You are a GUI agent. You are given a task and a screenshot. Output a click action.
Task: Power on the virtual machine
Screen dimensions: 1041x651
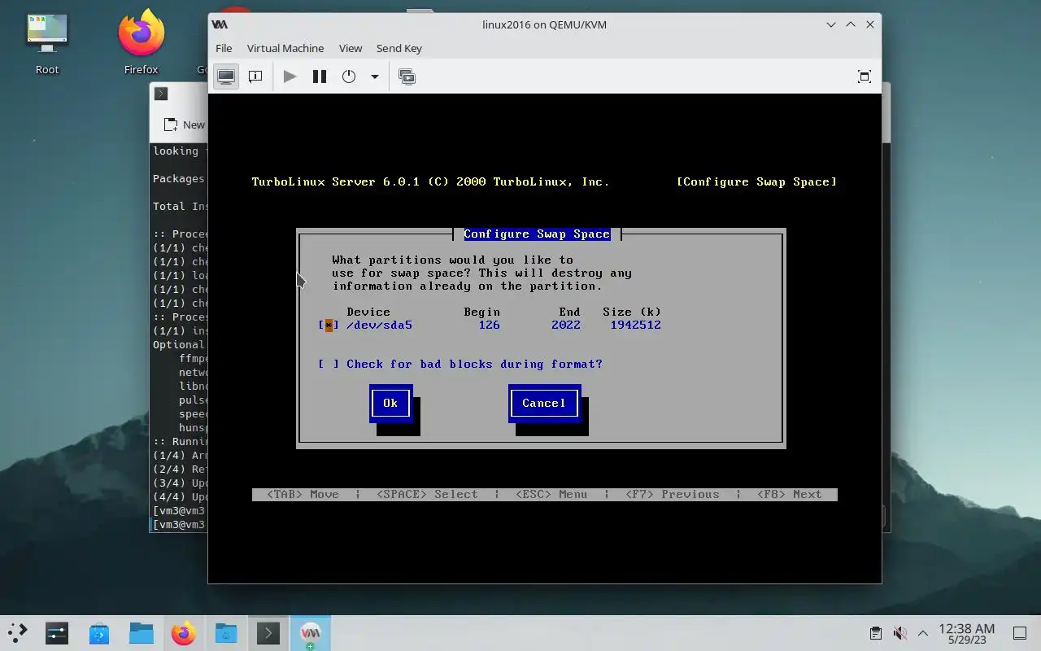[x=290, y=76]
